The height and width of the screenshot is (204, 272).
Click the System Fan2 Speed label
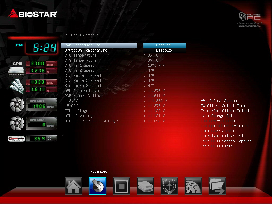pos(83,80)
